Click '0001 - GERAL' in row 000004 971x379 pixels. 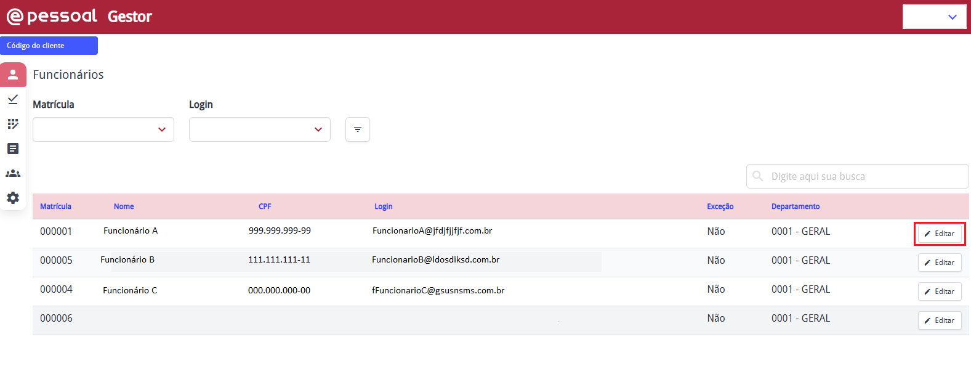click(x=800, y=289)
